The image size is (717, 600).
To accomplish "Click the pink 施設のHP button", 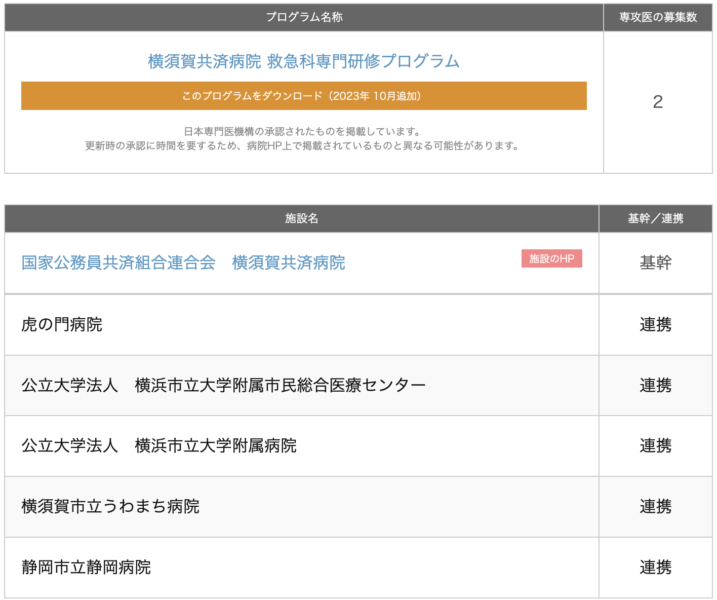I will tap(552, 258).
